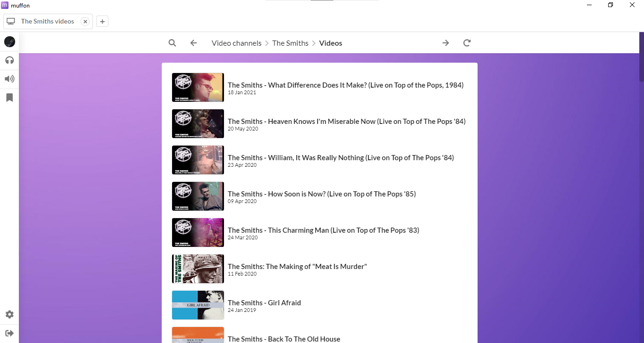This screenshot has height=343, width=644.
Task: Open What Difference Does It Make video
Action: [346, 85]
